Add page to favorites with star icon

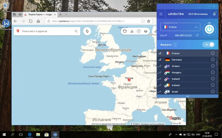click(149, 21)
